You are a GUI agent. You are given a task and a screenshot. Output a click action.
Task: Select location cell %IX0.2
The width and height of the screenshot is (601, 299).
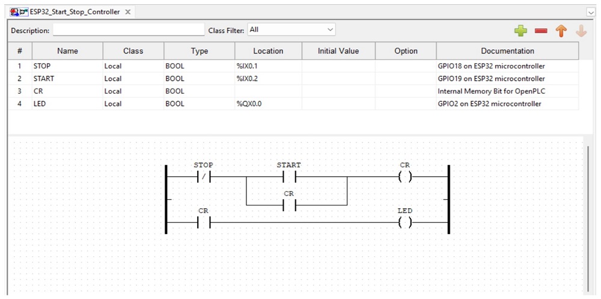point(268,79)
